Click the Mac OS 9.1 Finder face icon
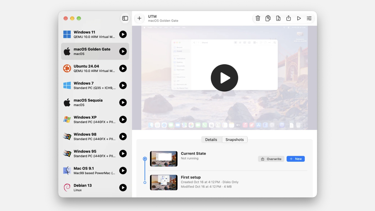 67,170
